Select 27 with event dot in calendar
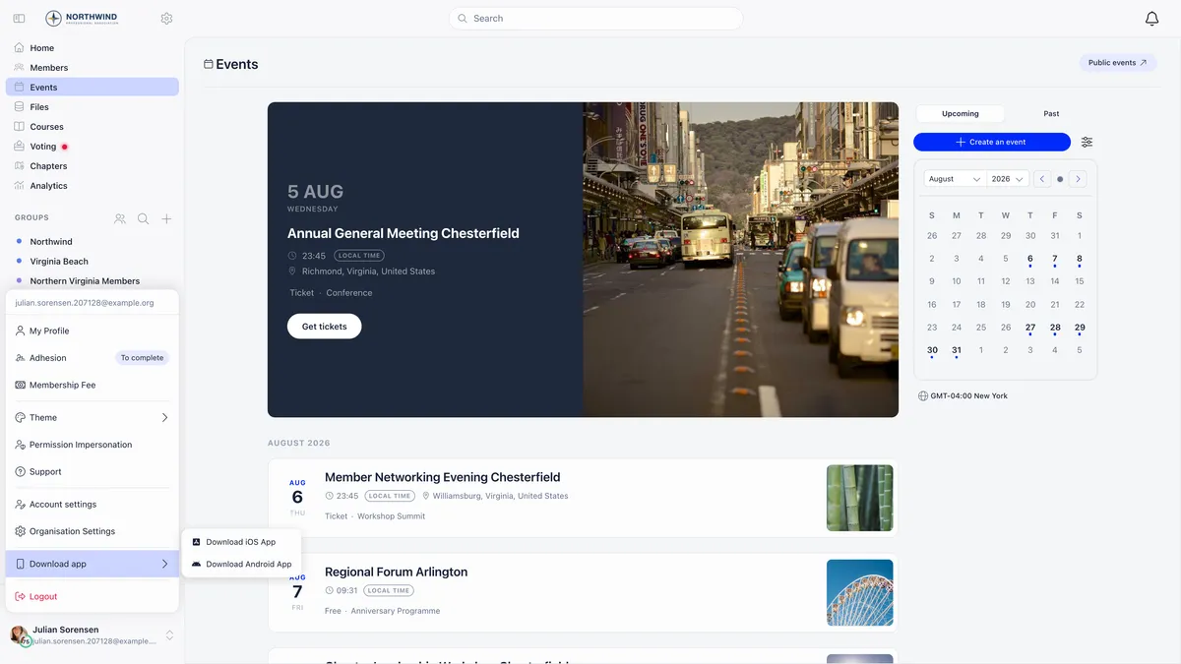The image size is (1181, 664). 1030,328
